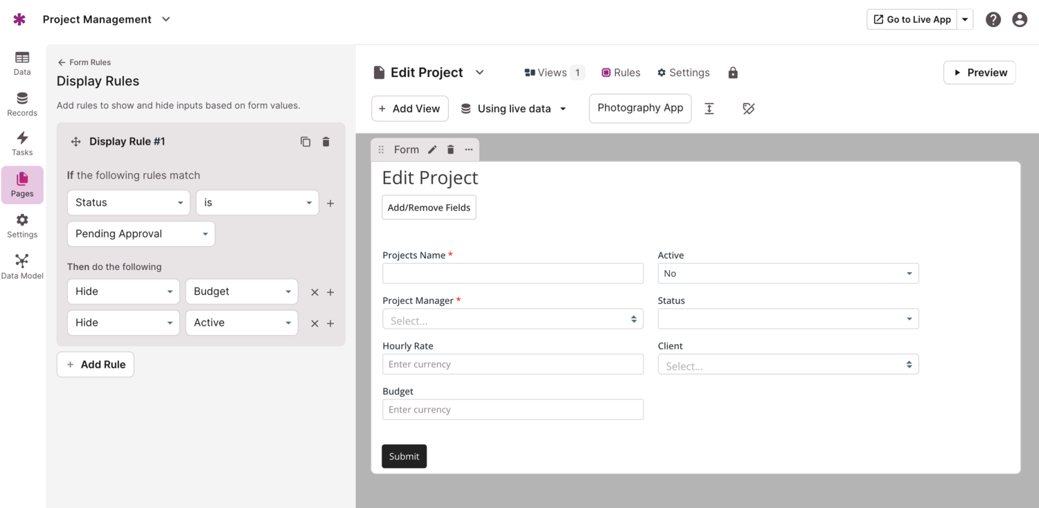Open the Records section in sidebar
This screenshot has height=508, width=1039.
pyautogui.click(x=22, y=105)
